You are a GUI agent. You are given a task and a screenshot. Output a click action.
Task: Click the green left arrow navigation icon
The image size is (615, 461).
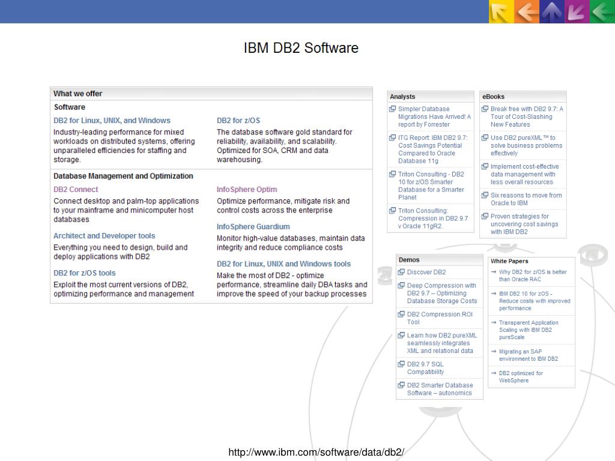point(602,11)
